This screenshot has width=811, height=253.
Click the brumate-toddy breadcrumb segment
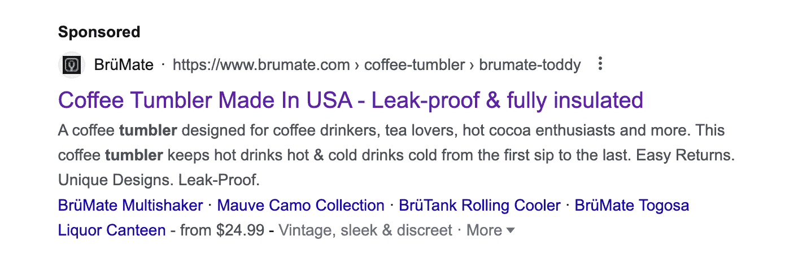(530, 65)
